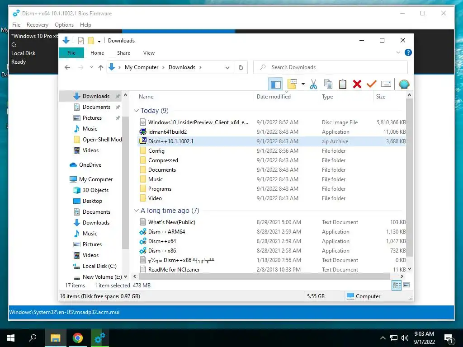
Task: Select the idman641build2 application file
Action: pos(167,132)
